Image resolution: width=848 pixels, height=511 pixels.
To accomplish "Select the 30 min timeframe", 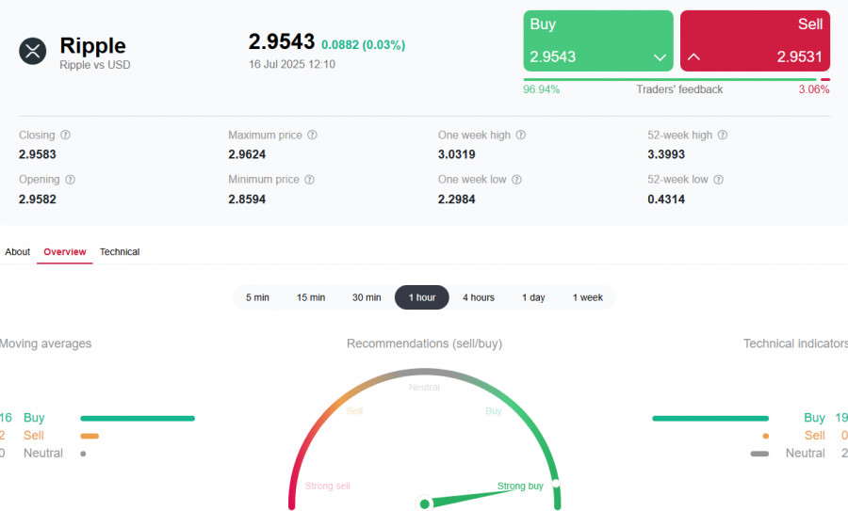I will pyautogui.click(x=367, y=297).
